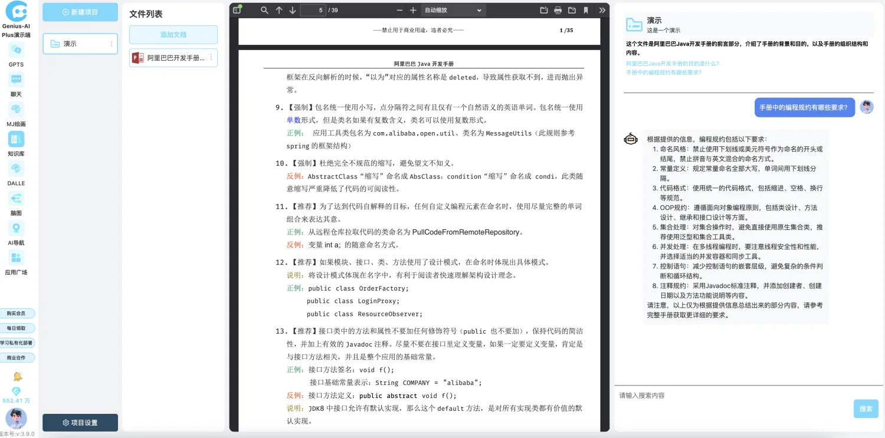Click the robot assistant avatar icon
Image resolution: width=885 pixels, height=438 pixels.
coord(631,139)
